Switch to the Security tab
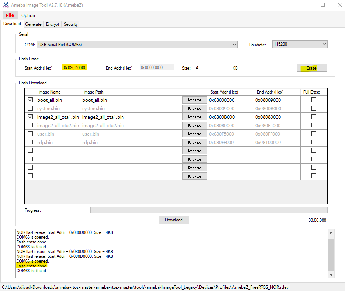This screenshot has width=345, height=291. point(71,24)
